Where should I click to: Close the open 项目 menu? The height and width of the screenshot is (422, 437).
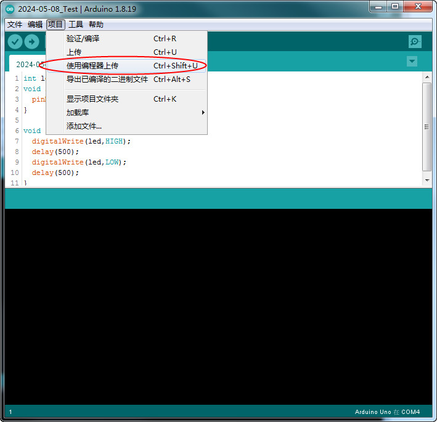click(55, 25)
